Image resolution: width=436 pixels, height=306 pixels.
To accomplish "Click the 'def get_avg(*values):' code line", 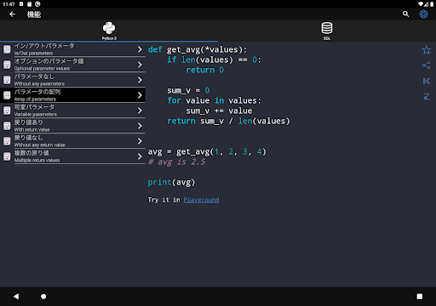I will click(198, 50).
